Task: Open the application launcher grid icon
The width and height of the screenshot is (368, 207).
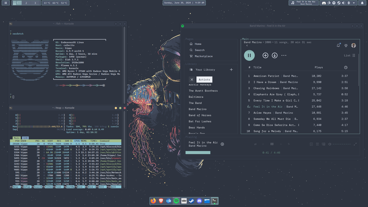Action: coord(6,3)
